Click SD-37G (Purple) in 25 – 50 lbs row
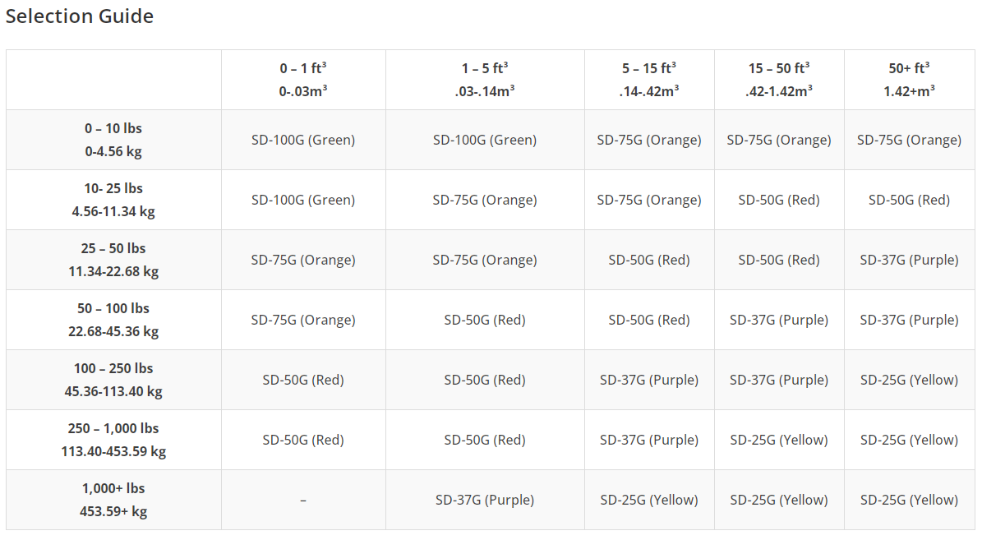This screenshot has width=982, height=540. [x=910, y=260]
